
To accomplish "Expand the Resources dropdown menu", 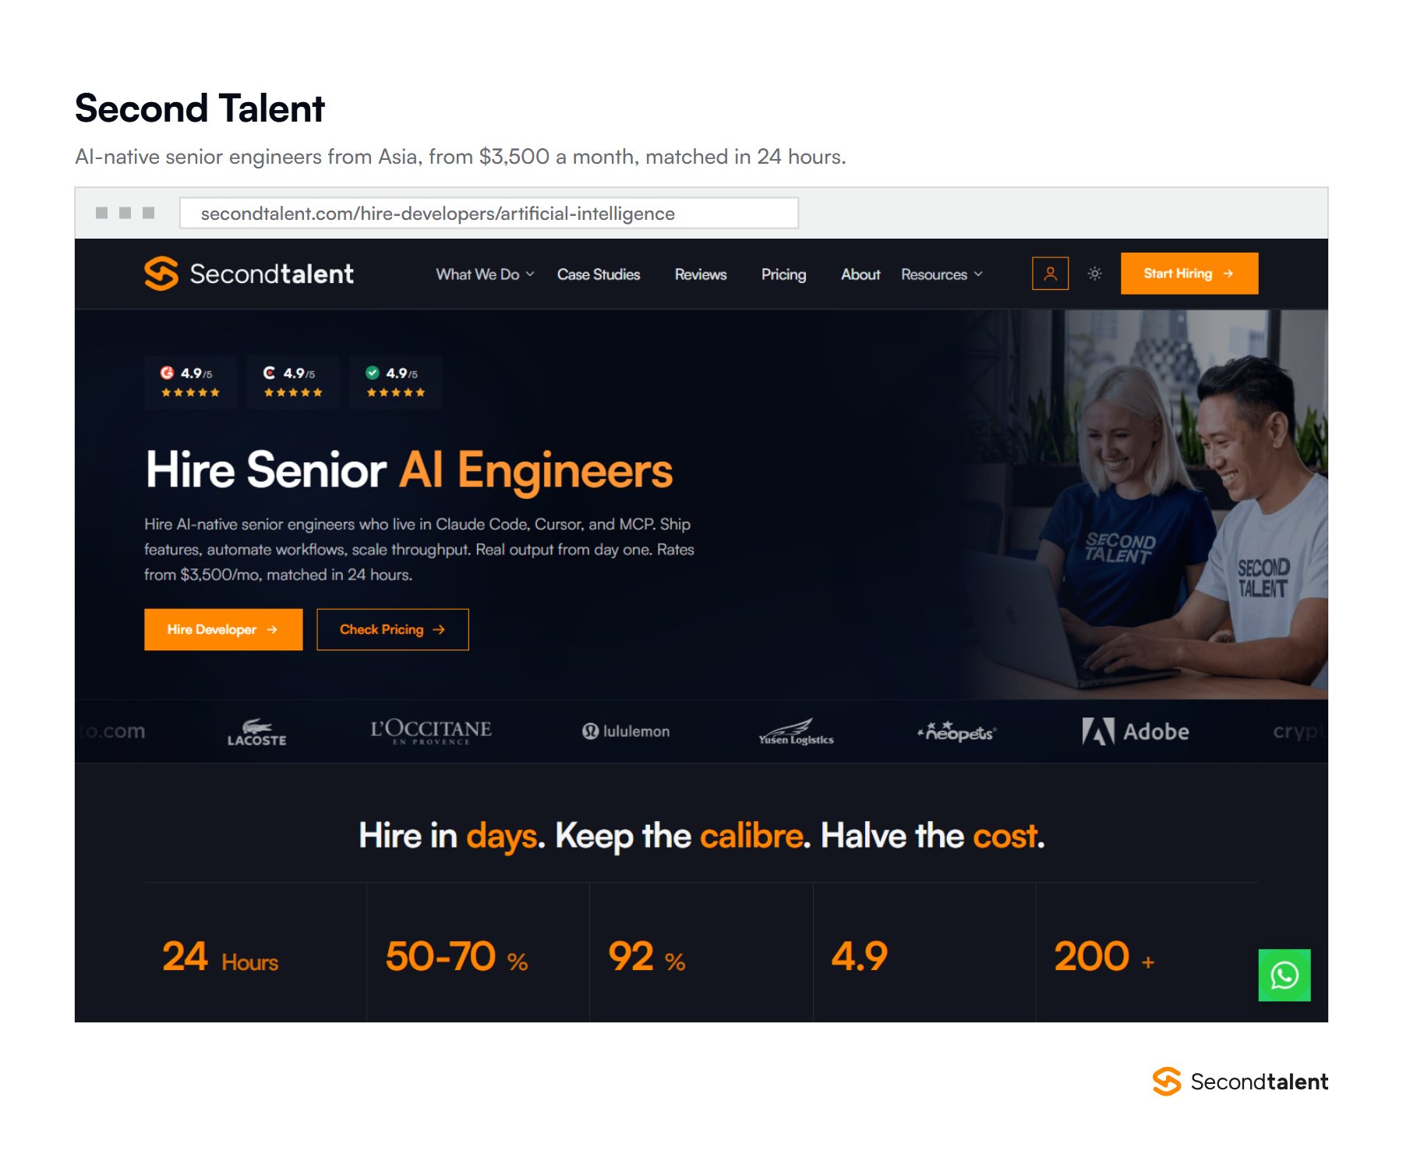I will (x=942, y=274).
